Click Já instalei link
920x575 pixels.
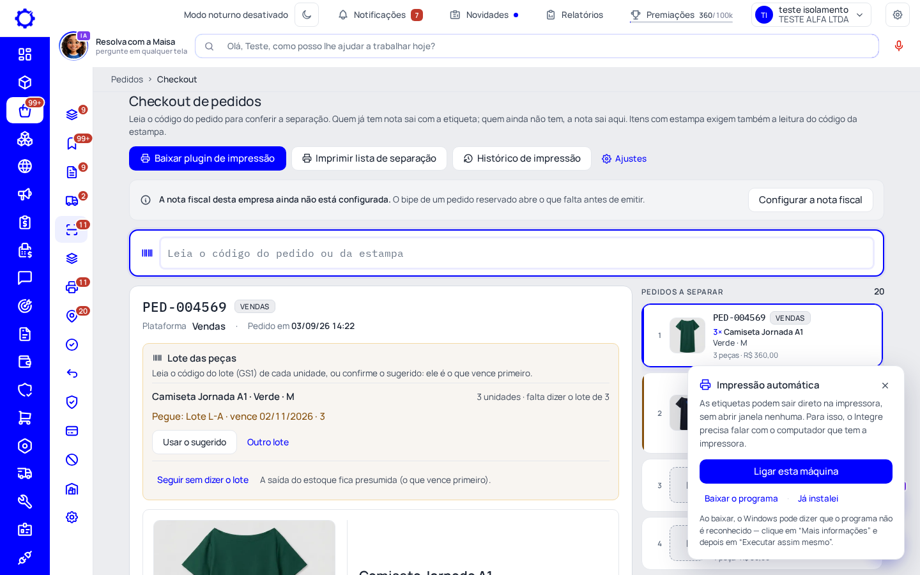pyautogui.click(x=818, y=498)
